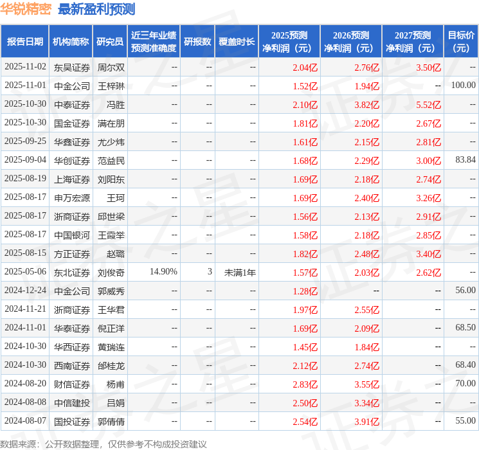Click institution 华创证券

tap(72, 161)
